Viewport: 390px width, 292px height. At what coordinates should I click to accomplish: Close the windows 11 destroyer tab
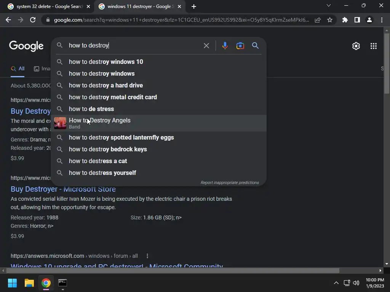tap(179, 6)
